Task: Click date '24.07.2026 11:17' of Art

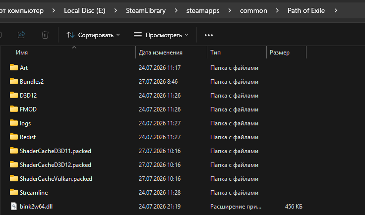Action: (x=160, y=68)
